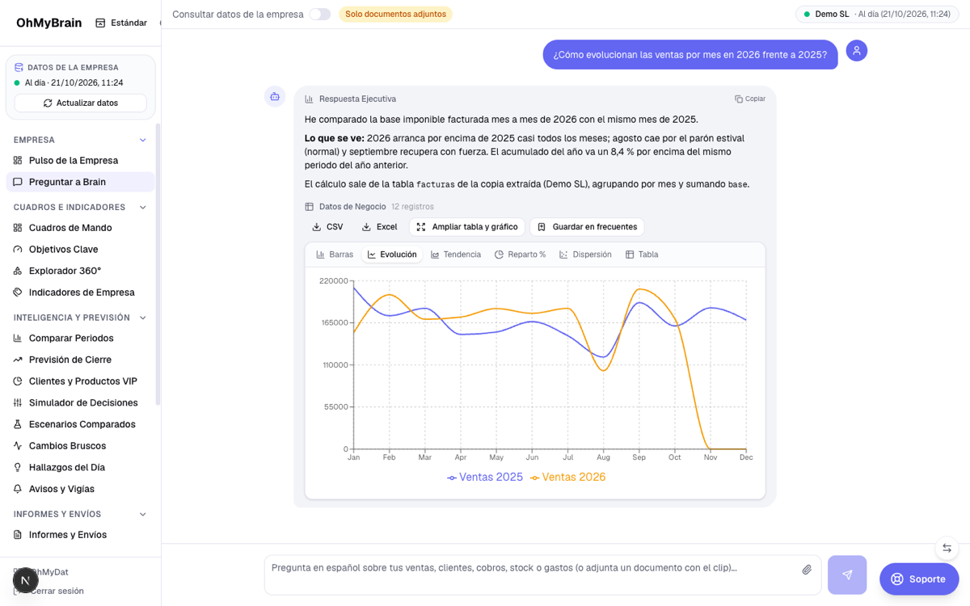Click the Solo documentos adjuntos badge
970x606 pixels.
click(395, 14)
